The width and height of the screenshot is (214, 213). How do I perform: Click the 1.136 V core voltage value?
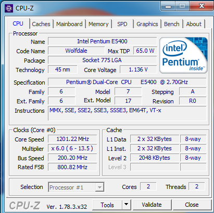tap(139, 69)
